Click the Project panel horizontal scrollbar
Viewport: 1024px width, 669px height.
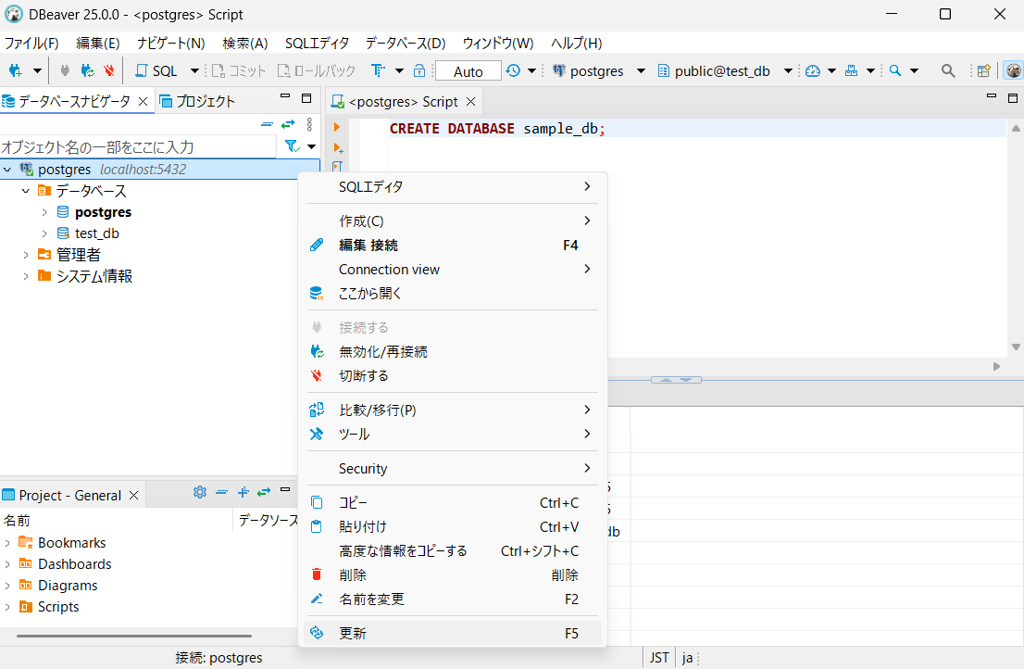133,636
